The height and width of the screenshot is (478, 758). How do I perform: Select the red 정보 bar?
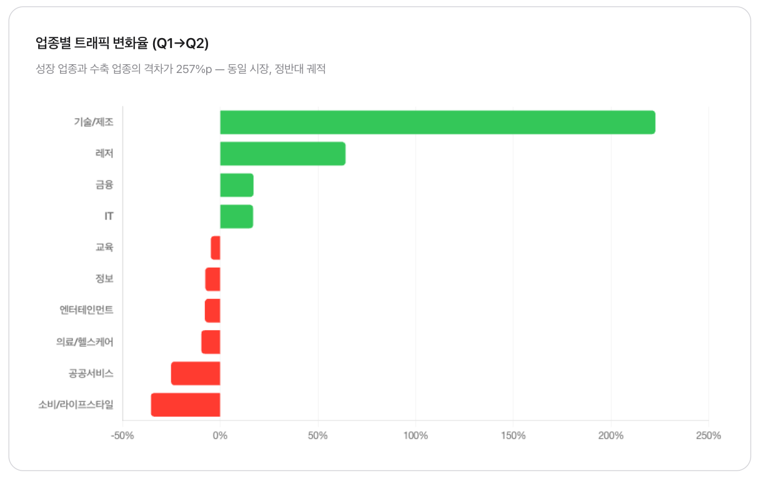[x=212, y=279]
